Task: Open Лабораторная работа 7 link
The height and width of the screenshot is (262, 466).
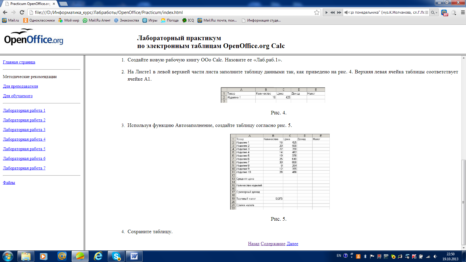Action: (24, 168)
